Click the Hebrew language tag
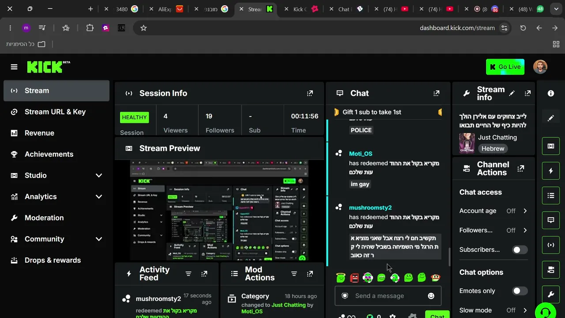Image resolution: width=565 pixels, height=318 pixels. (493, 149)
